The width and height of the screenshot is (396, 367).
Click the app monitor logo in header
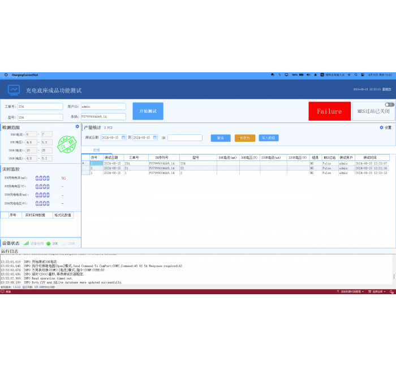(x=14, y=90)
